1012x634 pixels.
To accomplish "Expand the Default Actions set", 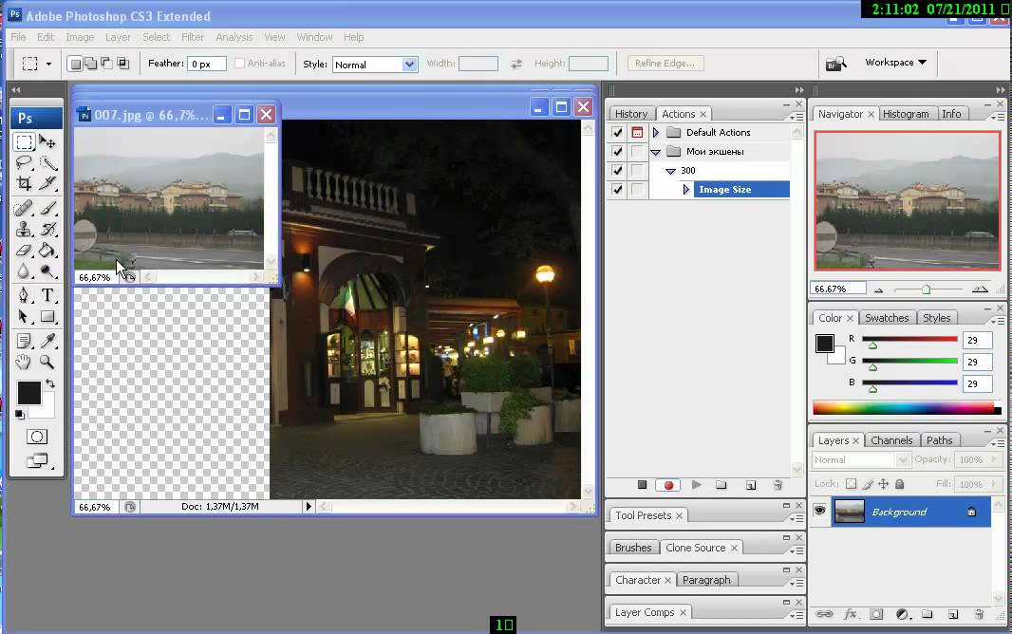I will point(656,132).
